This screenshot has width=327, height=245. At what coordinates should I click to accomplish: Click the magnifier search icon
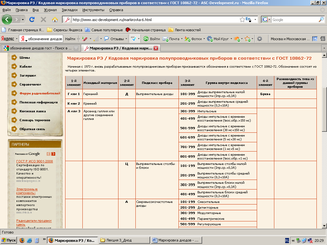[321, 19]
